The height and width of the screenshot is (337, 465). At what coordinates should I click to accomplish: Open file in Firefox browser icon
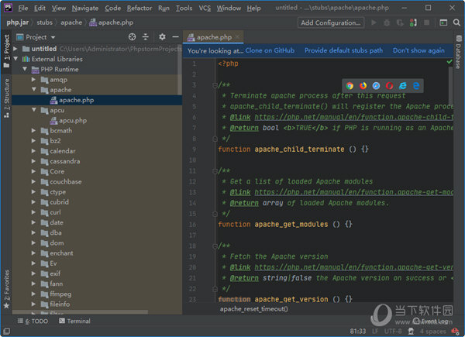click(363, 86)
